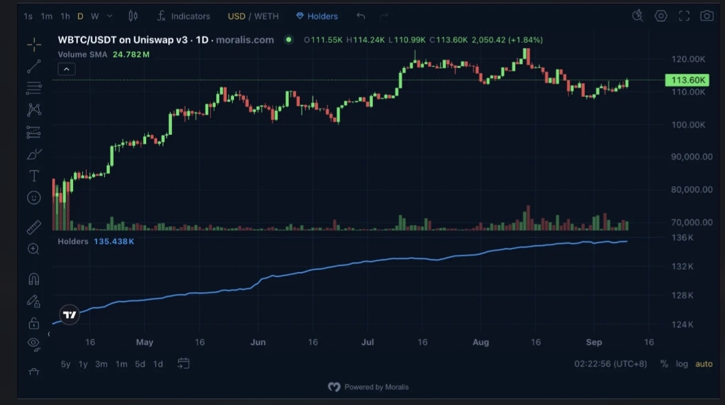Select the W weekly timeframe
The width and height of the screenshot is (725, 405).
click(95, 16)
